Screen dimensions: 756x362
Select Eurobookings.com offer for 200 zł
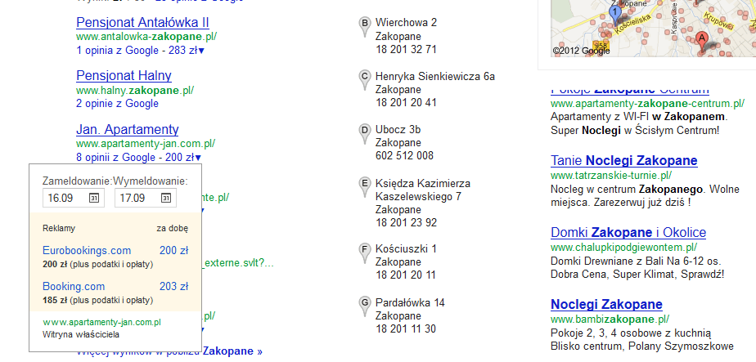(86, 250)
